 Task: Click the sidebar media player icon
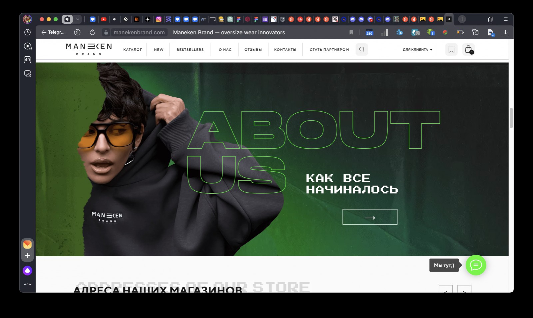pyautogui.click(x=28, y=46)
